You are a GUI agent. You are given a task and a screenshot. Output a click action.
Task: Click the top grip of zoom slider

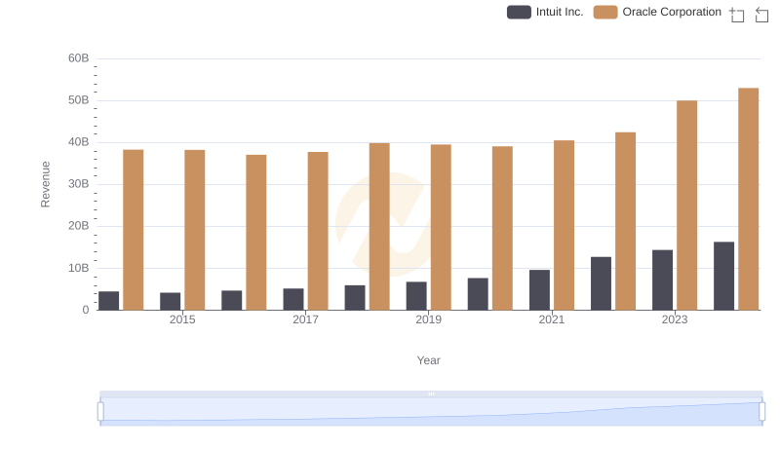431,394
